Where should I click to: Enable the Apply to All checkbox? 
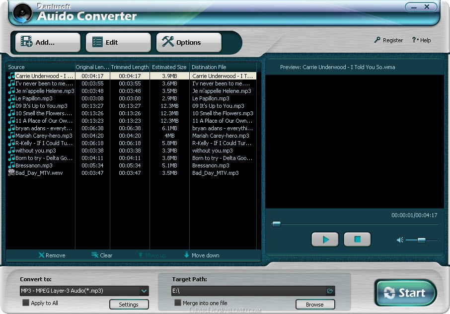click(x=26, y=303)
